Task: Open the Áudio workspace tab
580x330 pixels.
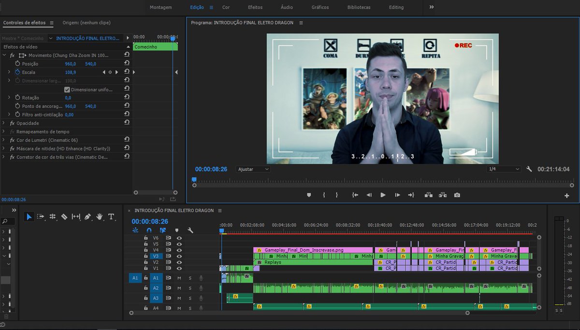Action: [287, 7]
